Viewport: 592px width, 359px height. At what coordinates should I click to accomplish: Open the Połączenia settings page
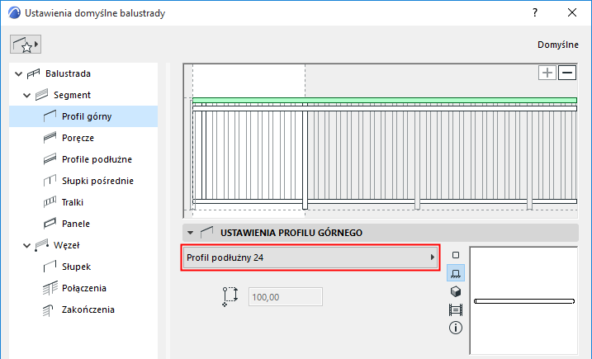tap(84, 288)
